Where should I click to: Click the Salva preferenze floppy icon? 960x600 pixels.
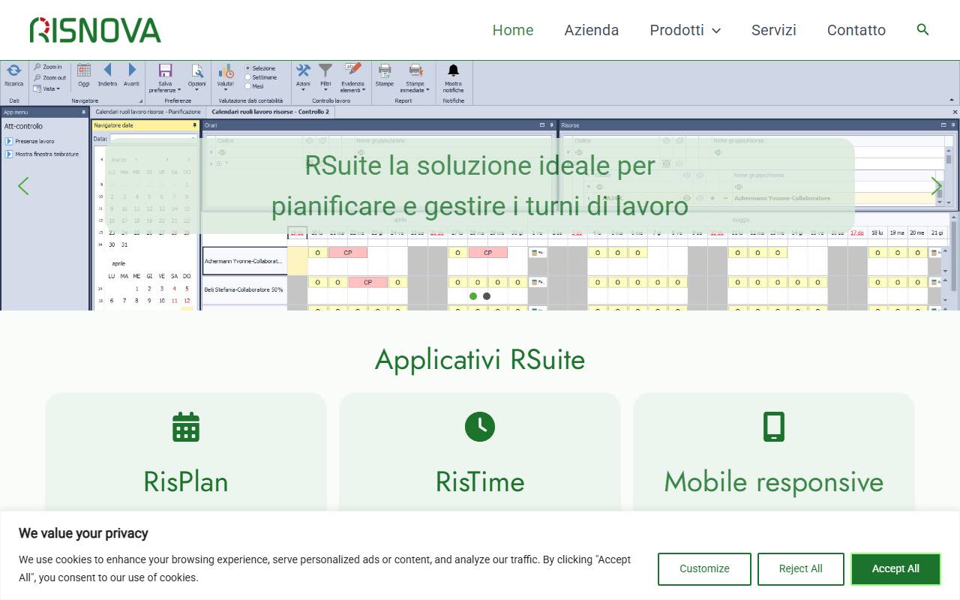point(165,70)
